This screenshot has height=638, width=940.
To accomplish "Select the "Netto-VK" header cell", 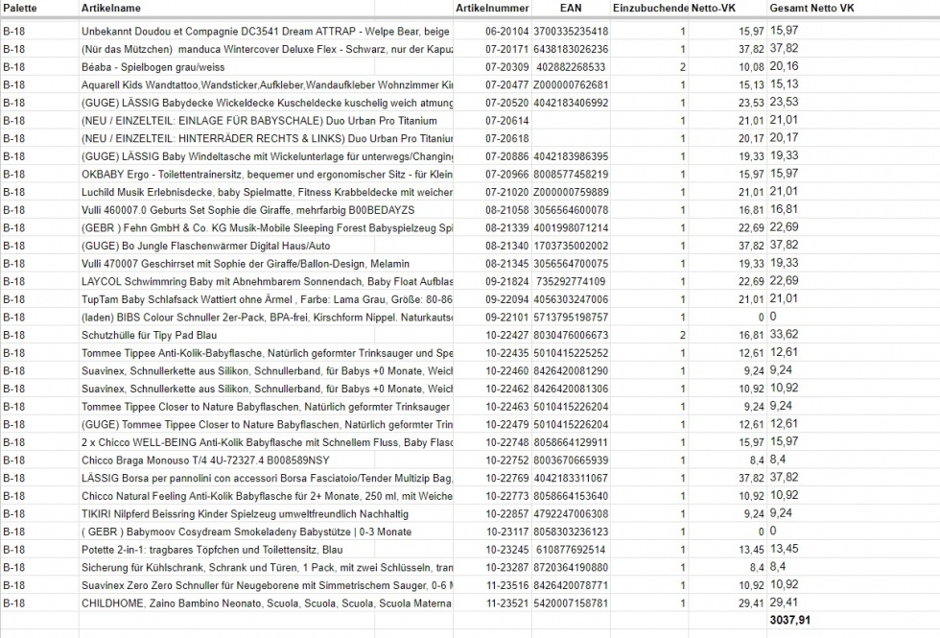I will pos(714,9).
